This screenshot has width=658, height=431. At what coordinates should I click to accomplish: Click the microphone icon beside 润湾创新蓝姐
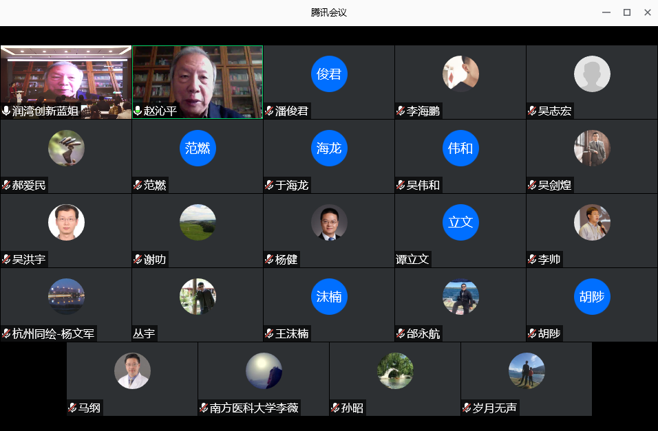6,111
